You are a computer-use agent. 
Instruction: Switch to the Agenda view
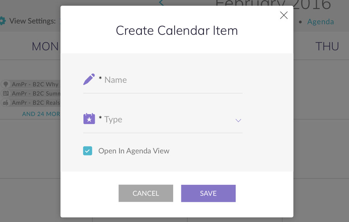[x=320, y=21]
